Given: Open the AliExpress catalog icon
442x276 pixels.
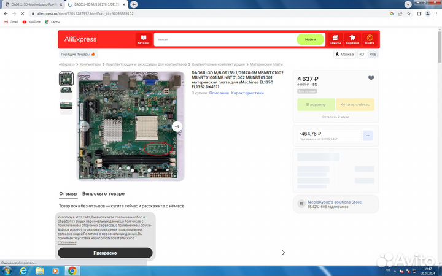Looking at the screenshot, I should tap(143, 39).
